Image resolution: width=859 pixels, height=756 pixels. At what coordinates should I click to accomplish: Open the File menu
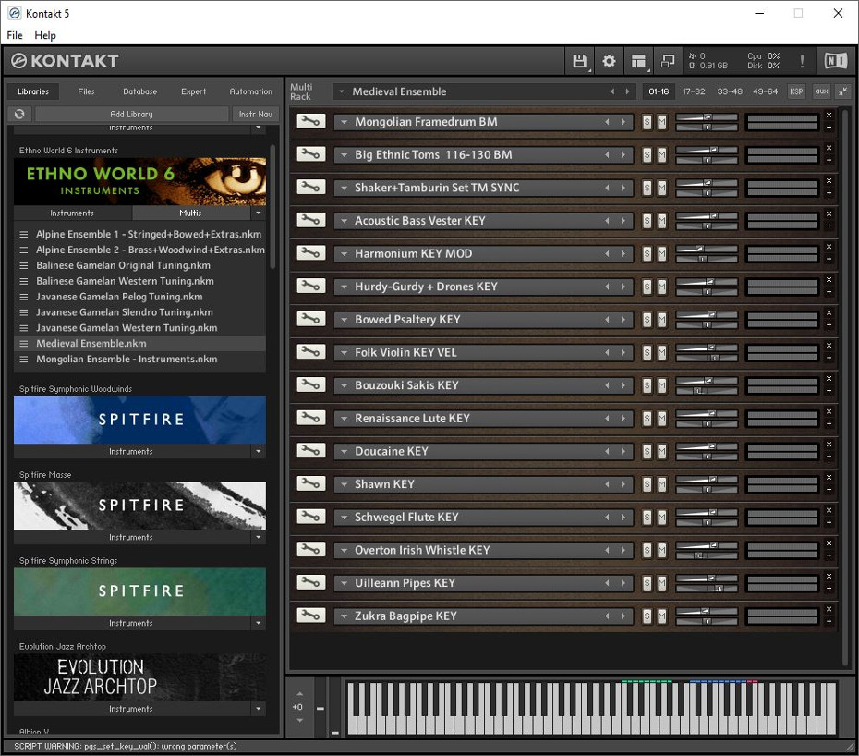pos(15,35)
